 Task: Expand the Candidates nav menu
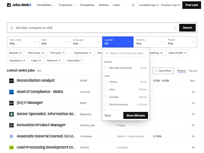coord(45,5)
